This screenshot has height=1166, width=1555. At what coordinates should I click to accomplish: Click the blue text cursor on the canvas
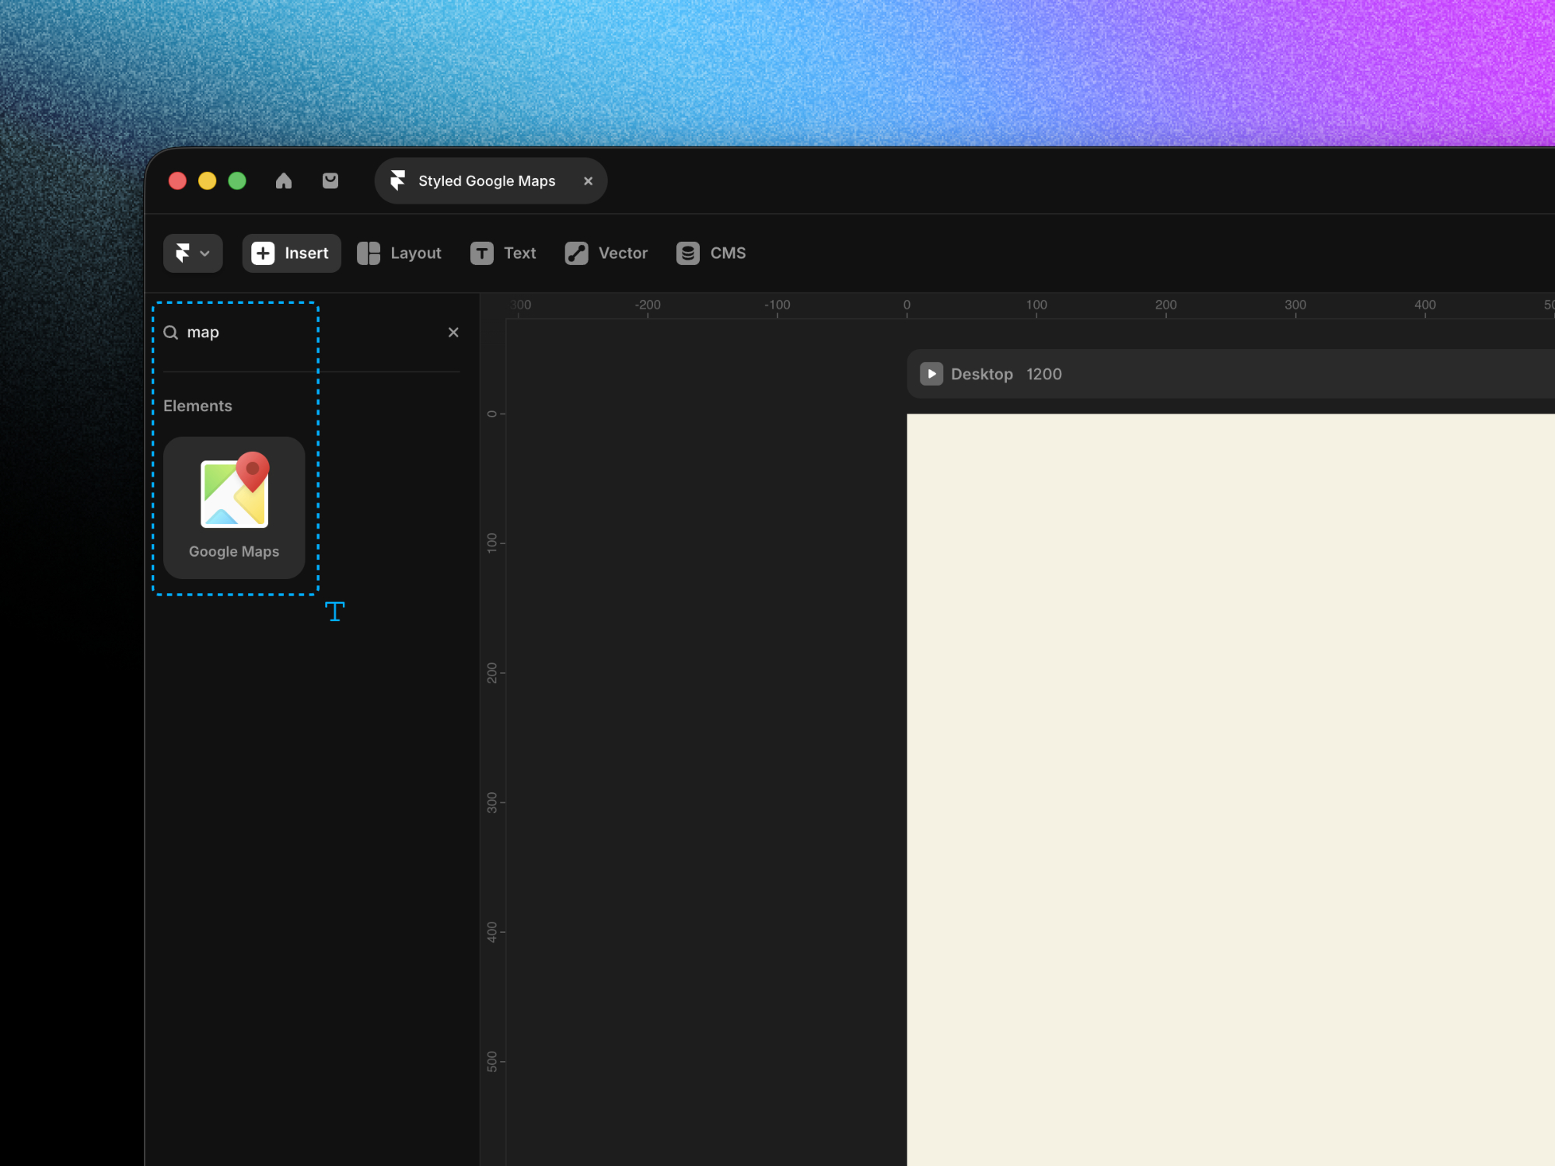(x=334, y=612)
